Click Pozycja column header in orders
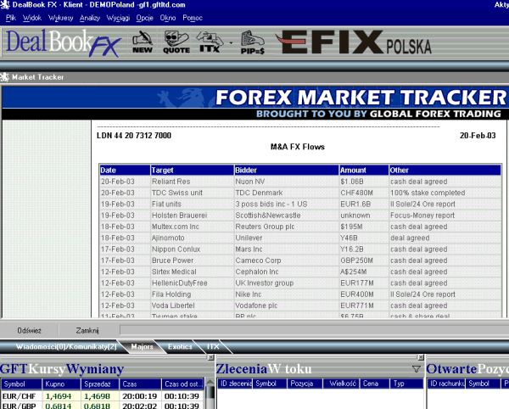The image size is (509, 409). point(305,384)
